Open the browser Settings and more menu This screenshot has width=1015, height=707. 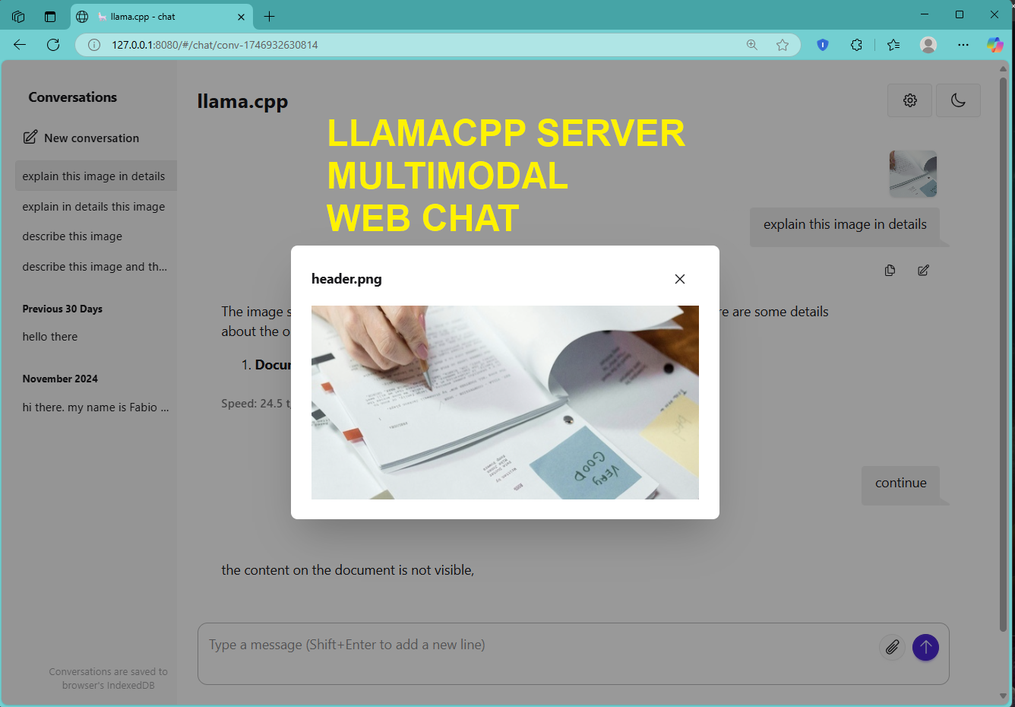tap(963, 45)
